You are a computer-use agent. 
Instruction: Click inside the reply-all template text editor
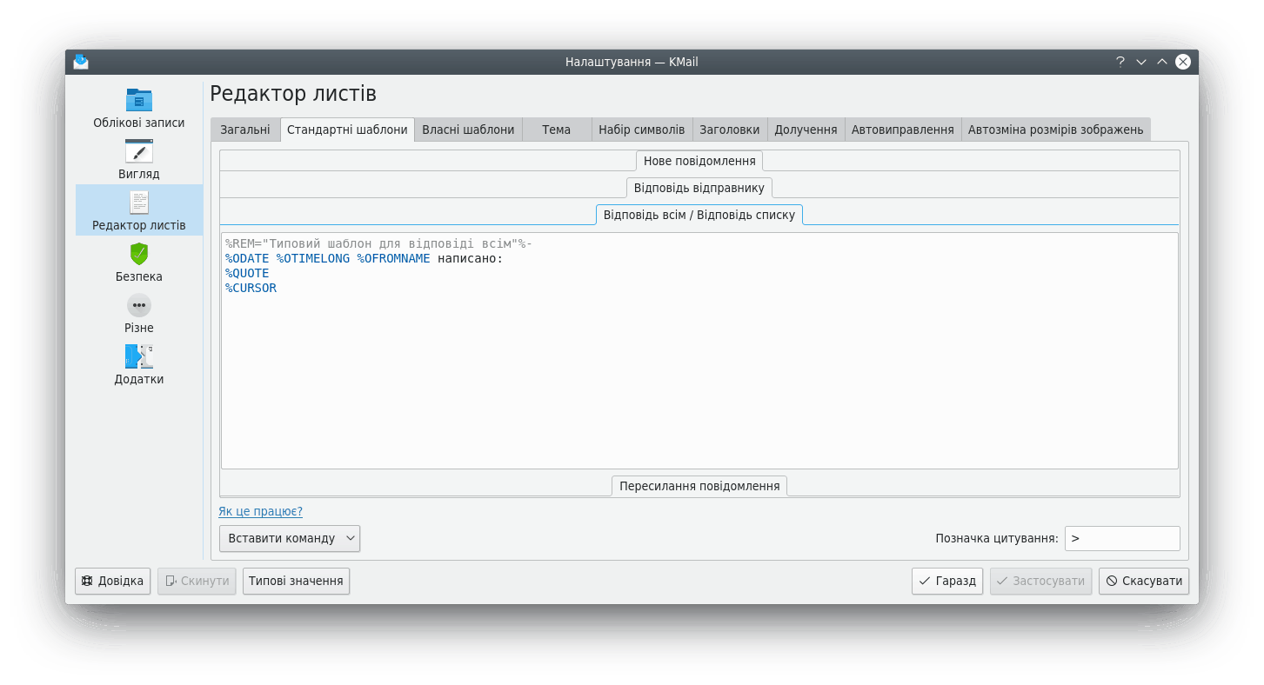coord(699,374)
